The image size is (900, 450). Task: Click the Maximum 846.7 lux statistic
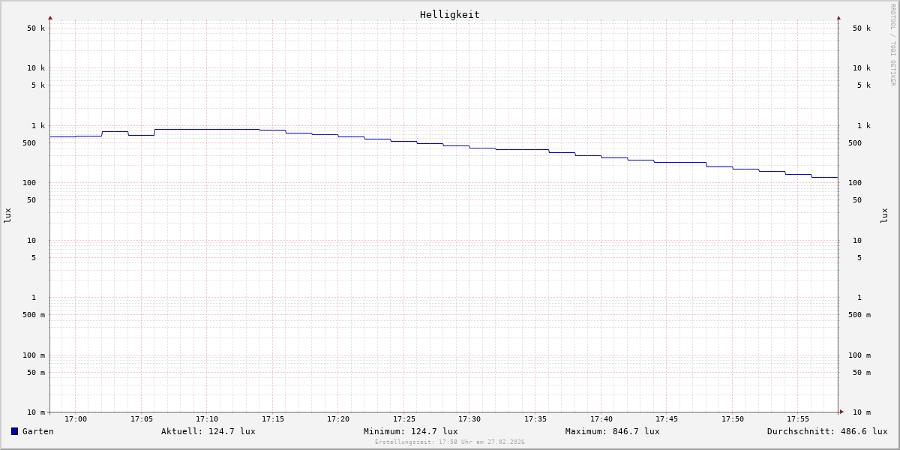[612, 431]
